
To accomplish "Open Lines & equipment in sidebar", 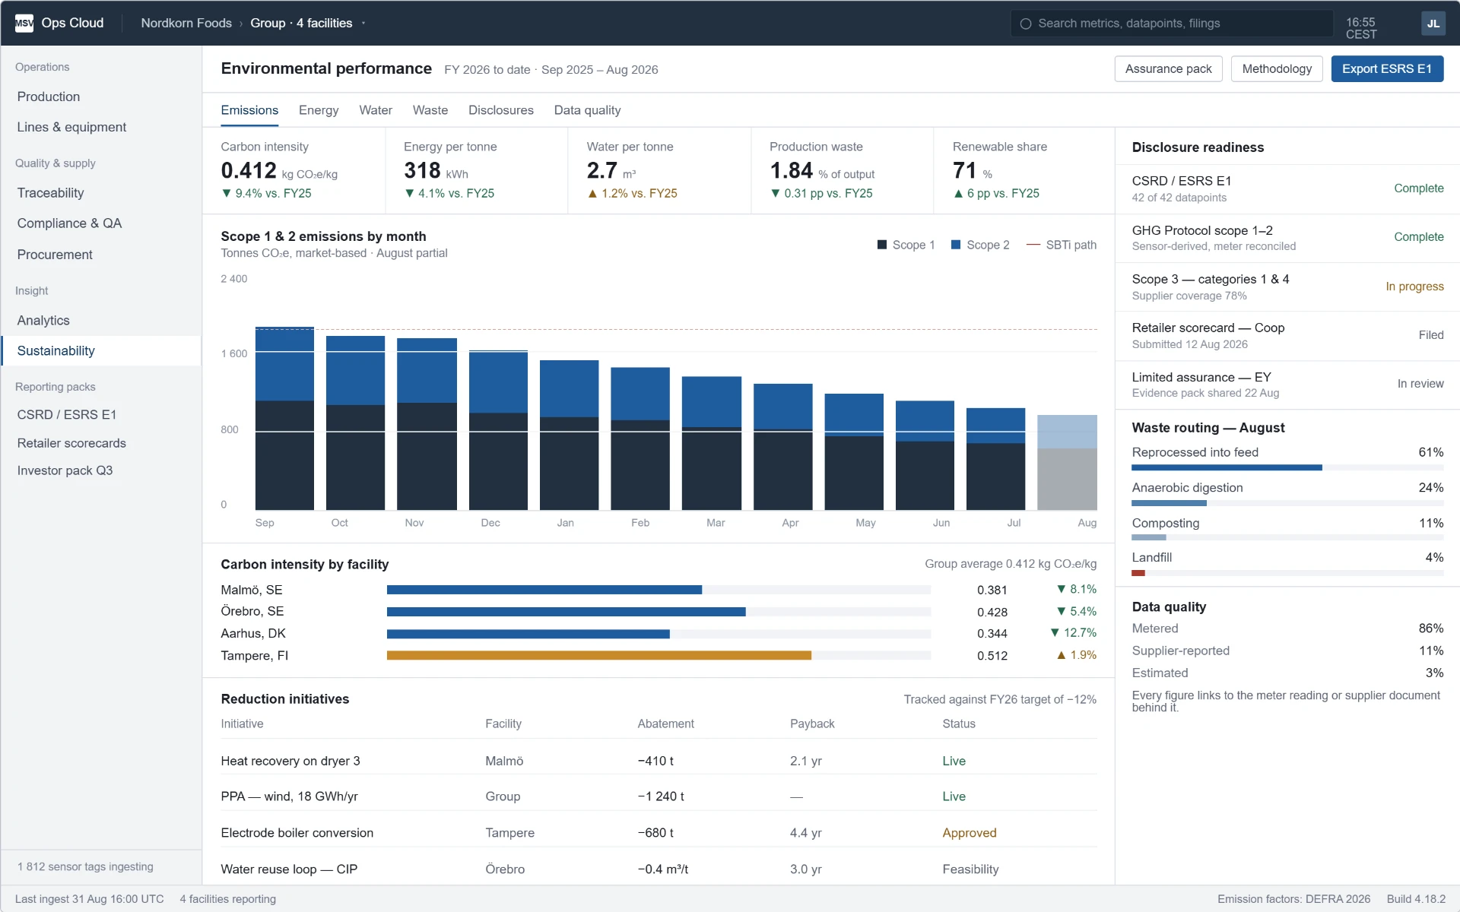I will 101,127.
